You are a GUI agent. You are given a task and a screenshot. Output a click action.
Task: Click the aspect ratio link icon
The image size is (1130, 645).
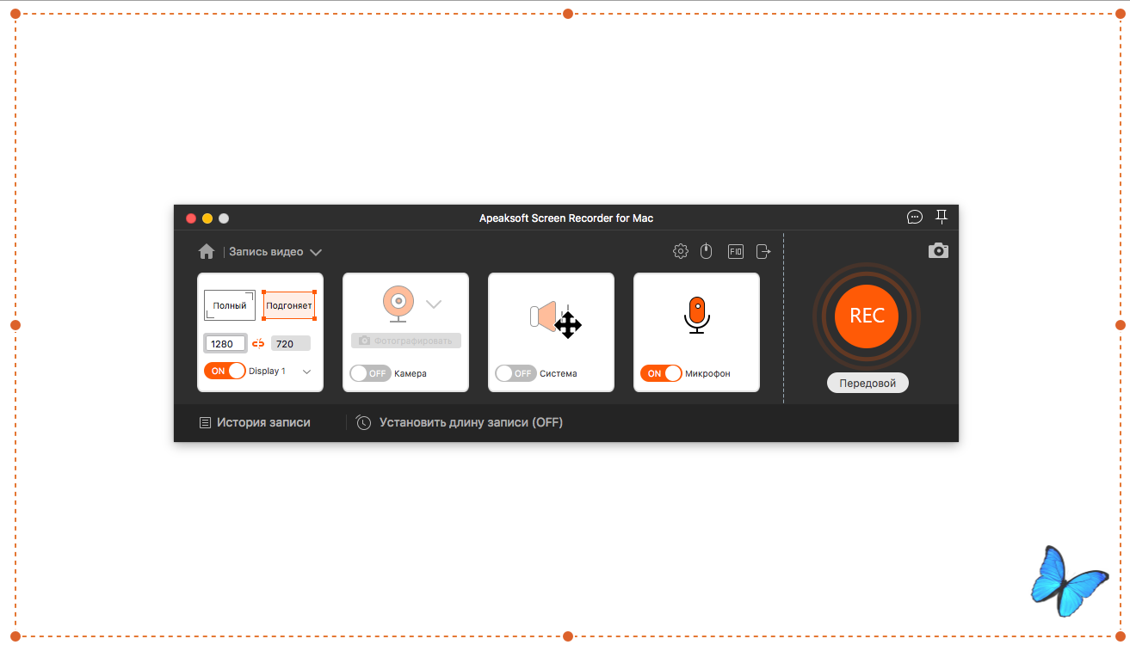click(x=258, y=344)
